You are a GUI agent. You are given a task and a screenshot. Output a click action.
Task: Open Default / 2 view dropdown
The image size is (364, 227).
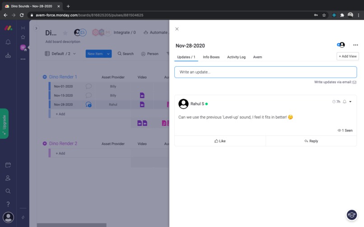[x=61, y=54]
